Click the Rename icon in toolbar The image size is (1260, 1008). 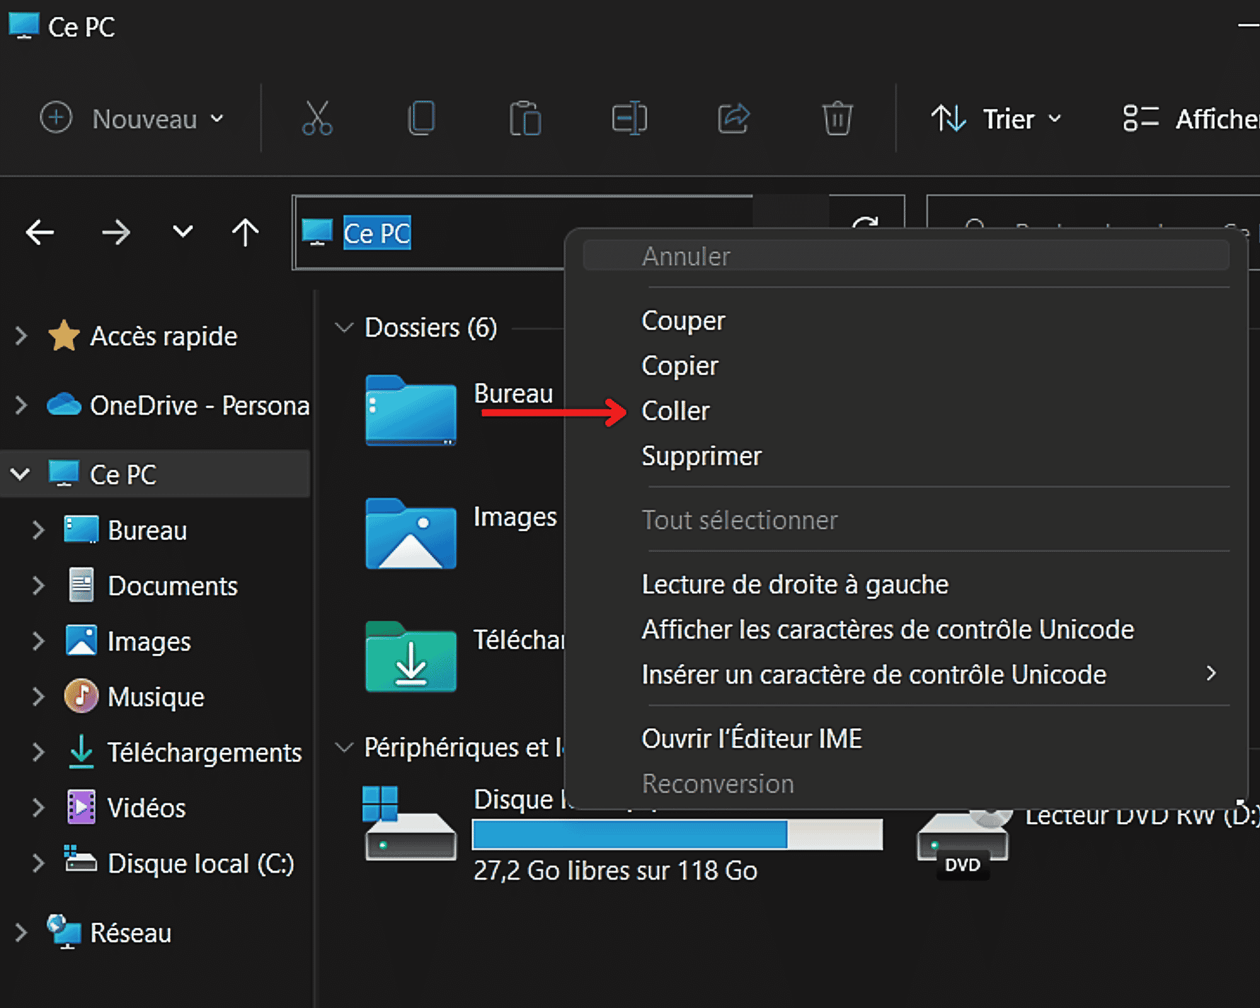pos(629,118)
